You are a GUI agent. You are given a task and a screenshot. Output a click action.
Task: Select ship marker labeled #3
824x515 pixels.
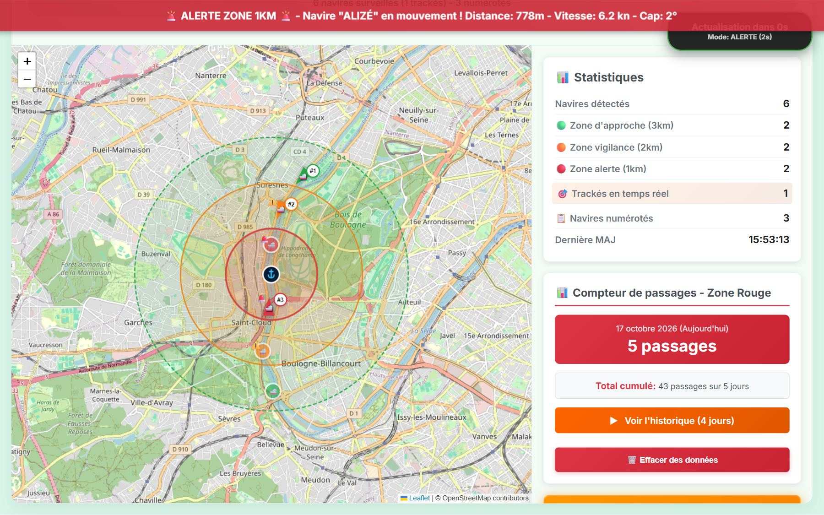point(280,300)
